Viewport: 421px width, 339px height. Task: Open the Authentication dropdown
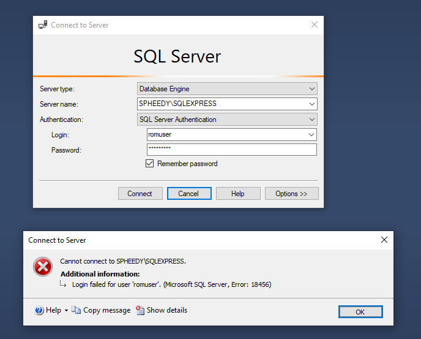[x=227, y=120]
